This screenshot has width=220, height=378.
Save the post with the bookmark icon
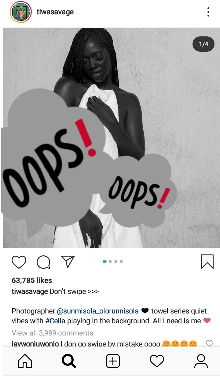(207, 262)
